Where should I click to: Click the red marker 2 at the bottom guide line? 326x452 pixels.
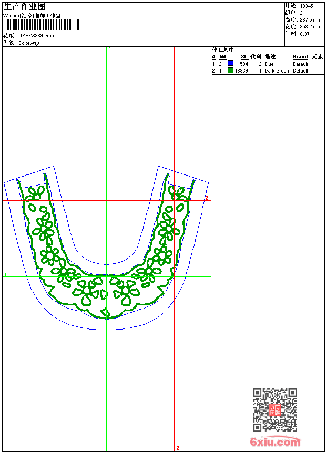click(x=178, y=448)
